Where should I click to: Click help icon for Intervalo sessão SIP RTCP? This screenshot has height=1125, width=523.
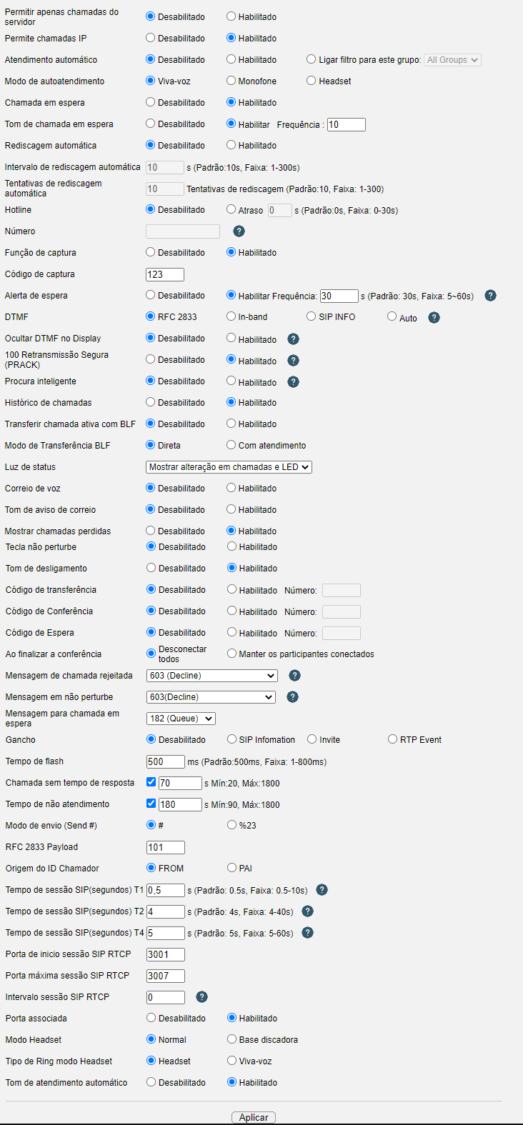click(x=202, y=997)
